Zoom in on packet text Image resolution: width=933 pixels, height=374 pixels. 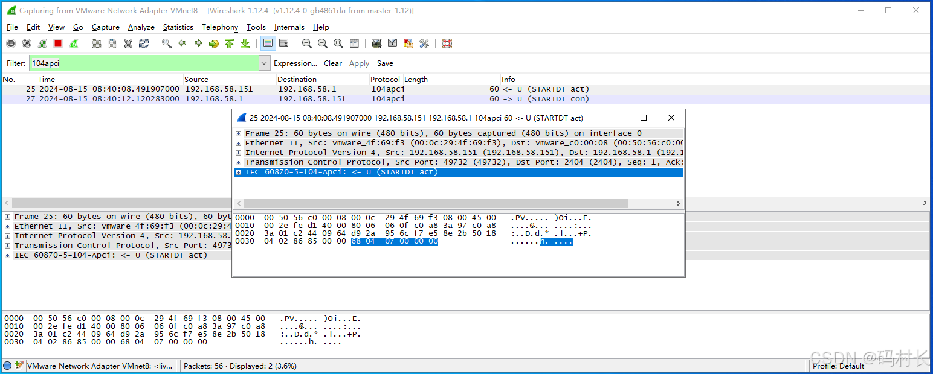tap(307, 43)
